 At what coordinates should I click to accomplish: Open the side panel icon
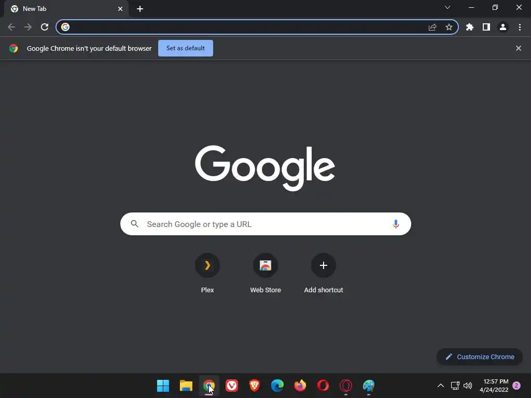[486, 27]
